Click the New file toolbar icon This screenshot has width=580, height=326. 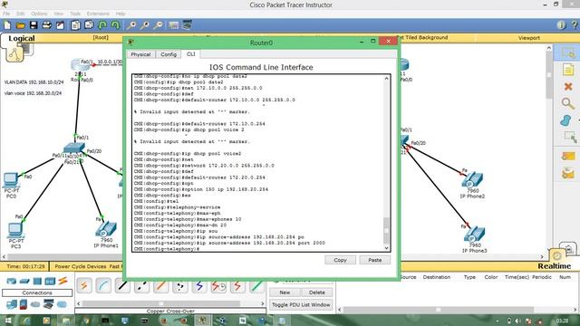point(7,25)
